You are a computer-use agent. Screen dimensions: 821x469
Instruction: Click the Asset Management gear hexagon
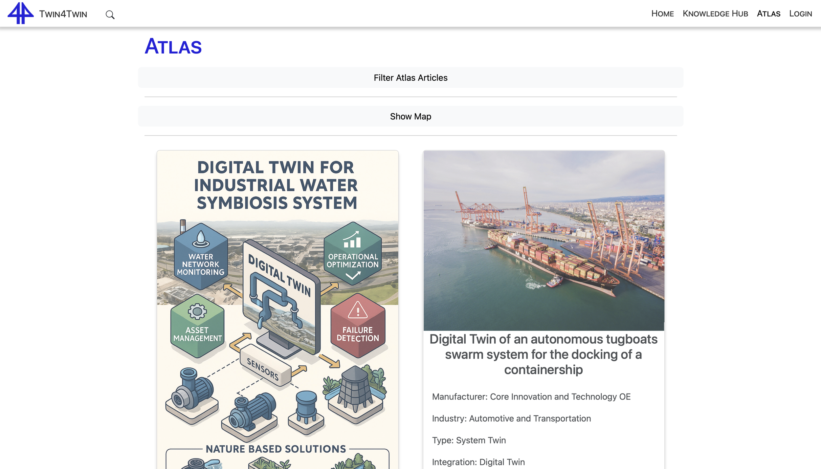[x=197, y=327]
